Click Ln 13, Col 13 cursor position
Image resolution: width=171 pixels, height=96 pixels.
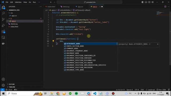pos(120,90)
